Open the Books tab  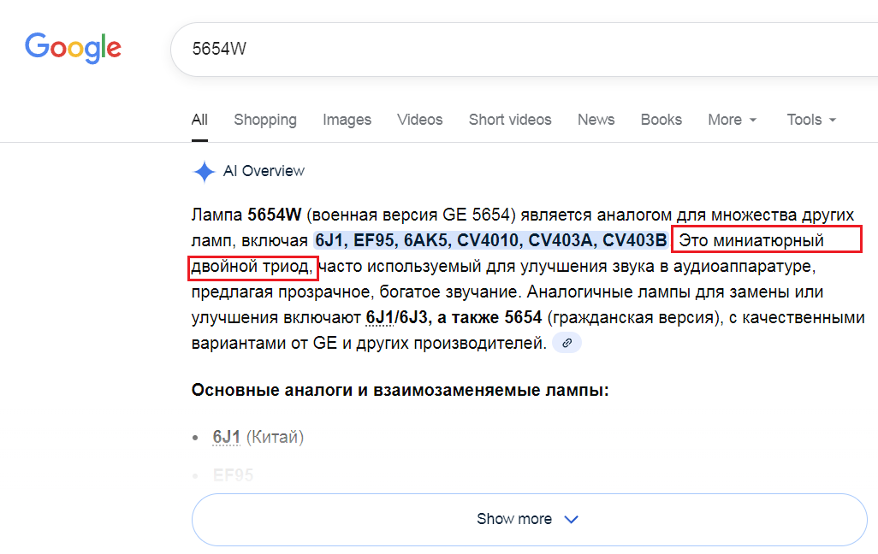point(661,120)
